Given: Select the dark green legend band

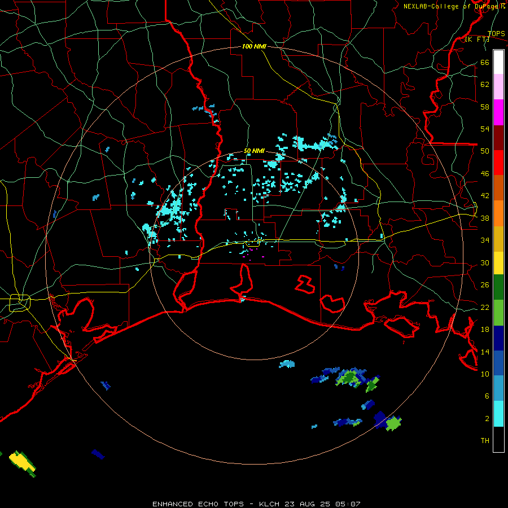Looking at the screenshot, I should coord(498,287).
